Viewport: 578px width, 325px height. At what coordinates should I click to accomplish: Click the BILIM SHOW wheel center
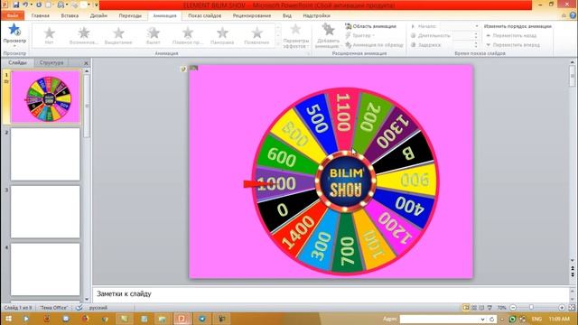coord(345,181)
